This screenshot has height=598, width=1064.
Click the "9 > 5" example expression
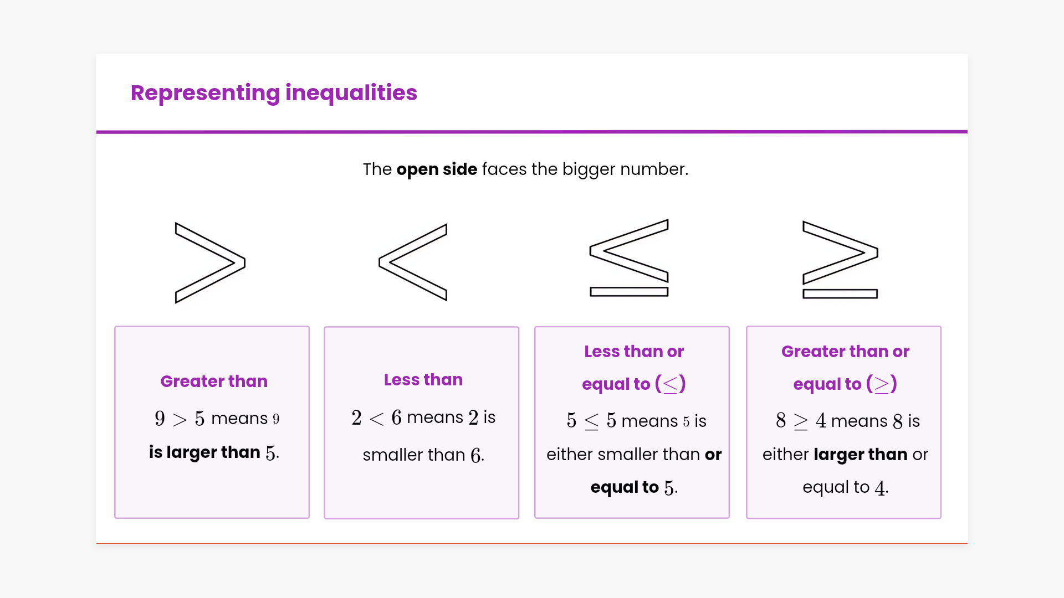click(x=180, y=419)
